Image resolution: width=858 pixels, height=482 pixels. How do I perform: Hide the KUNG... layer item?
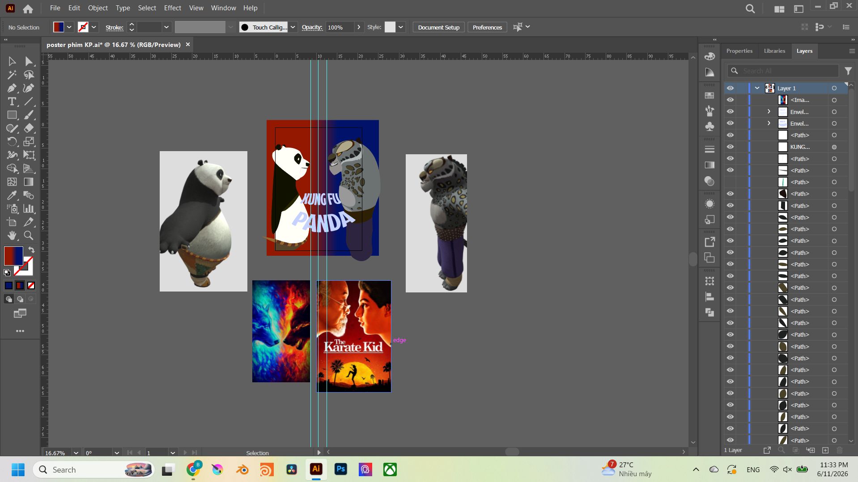pyautogui.click(x=730, y=147)
